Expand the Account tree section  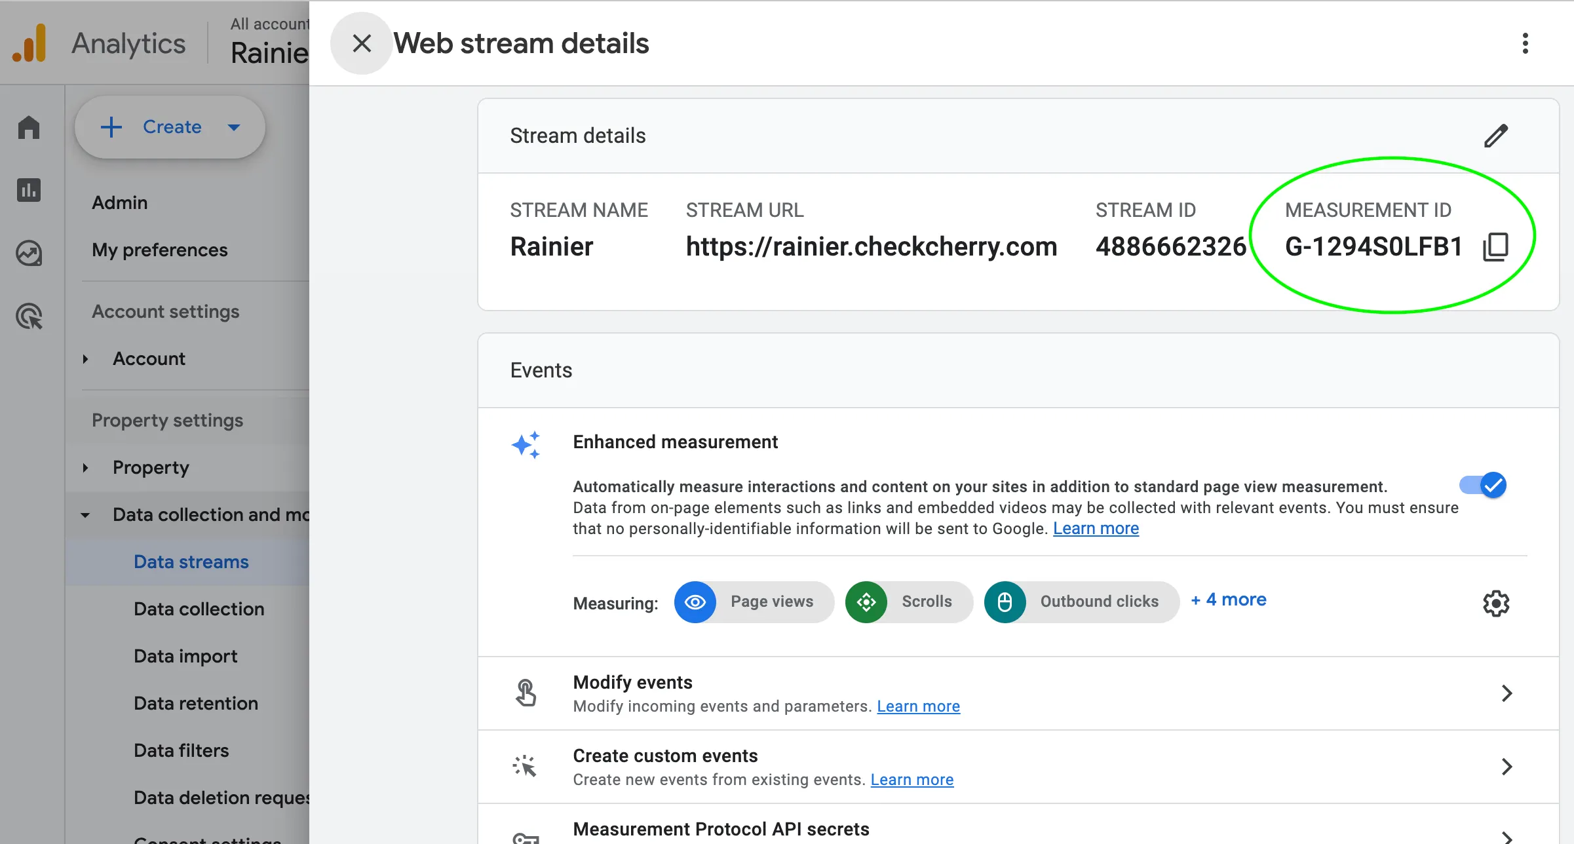point(85,359)
